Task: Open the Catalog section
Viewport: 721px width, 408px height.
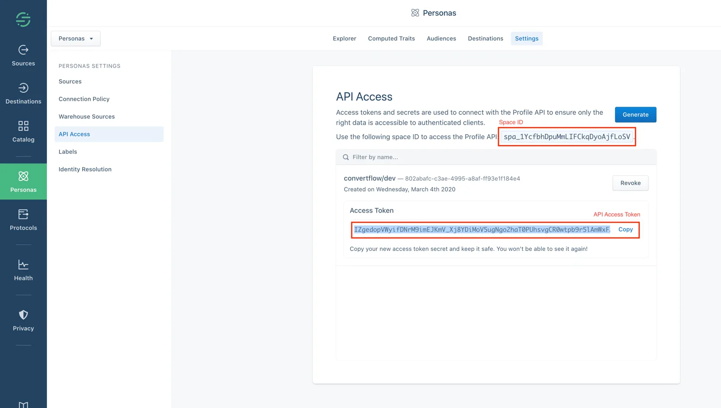Action: click(x=23, y=131)
